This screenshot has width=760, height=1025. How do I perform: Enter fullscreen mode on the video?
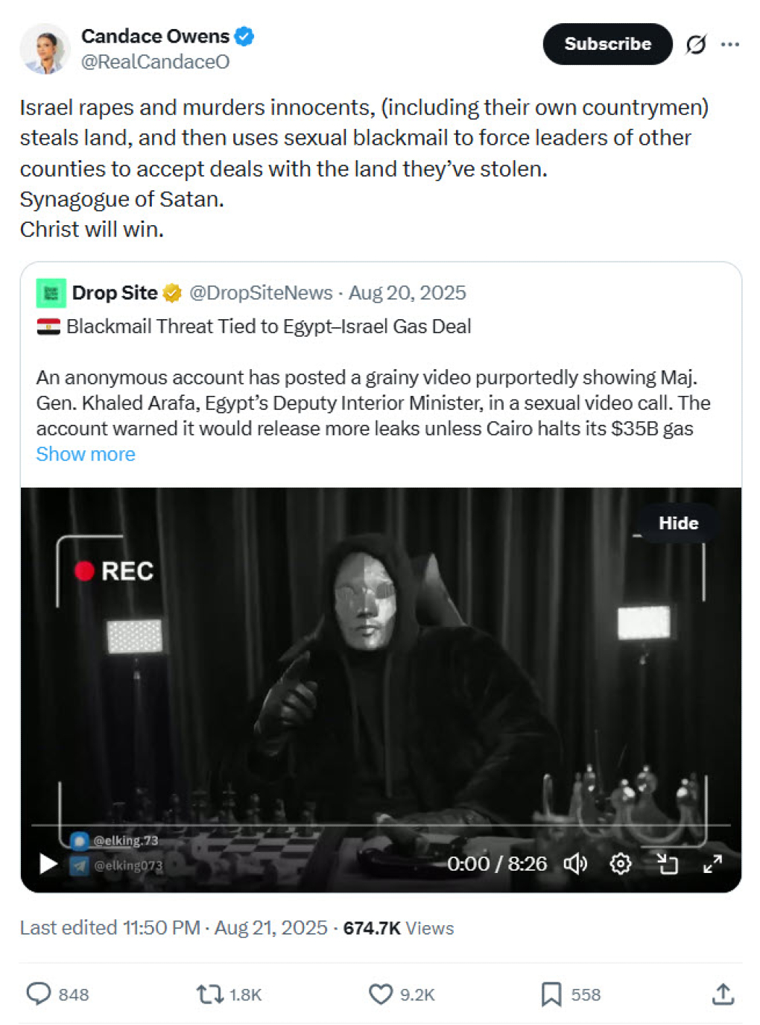(713, 864)
